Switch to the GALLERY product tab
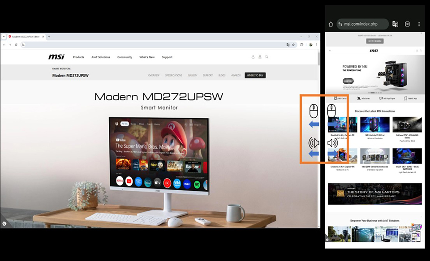 click(x=193, y=75)
